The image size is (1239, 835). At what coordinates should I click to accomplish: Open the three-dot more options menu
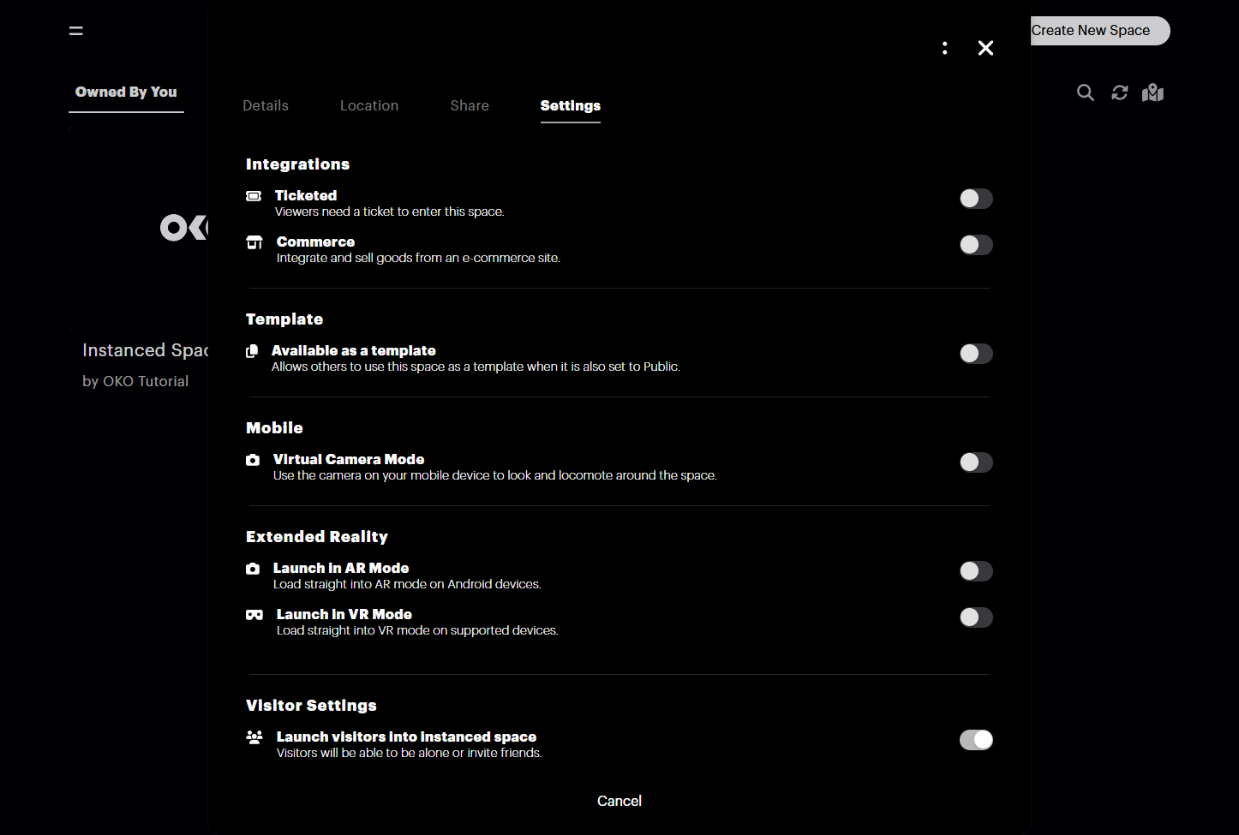[x=944, y=48]
